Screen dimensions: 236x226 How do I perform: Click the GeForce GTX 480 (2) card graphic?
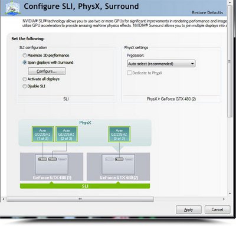pos(118,166)
